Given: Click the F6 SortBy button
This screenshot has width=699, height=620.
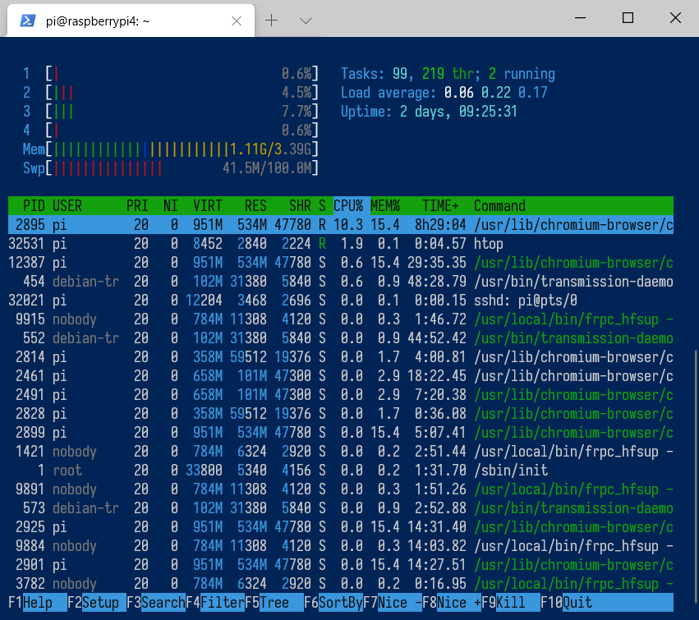Looking at the screenshot, I should pos(333,603).
